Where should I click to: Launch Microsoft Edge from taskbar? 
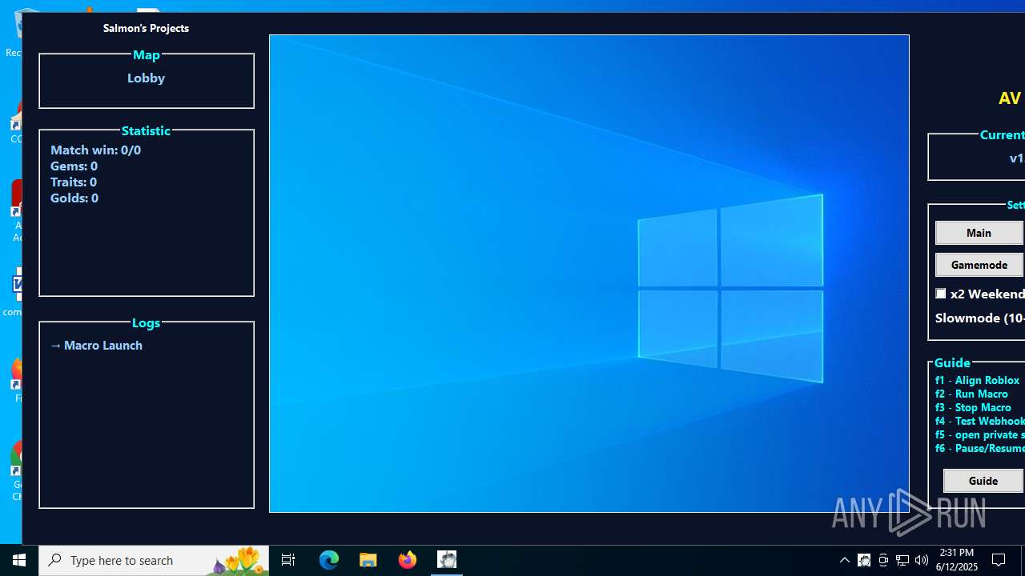329,560
